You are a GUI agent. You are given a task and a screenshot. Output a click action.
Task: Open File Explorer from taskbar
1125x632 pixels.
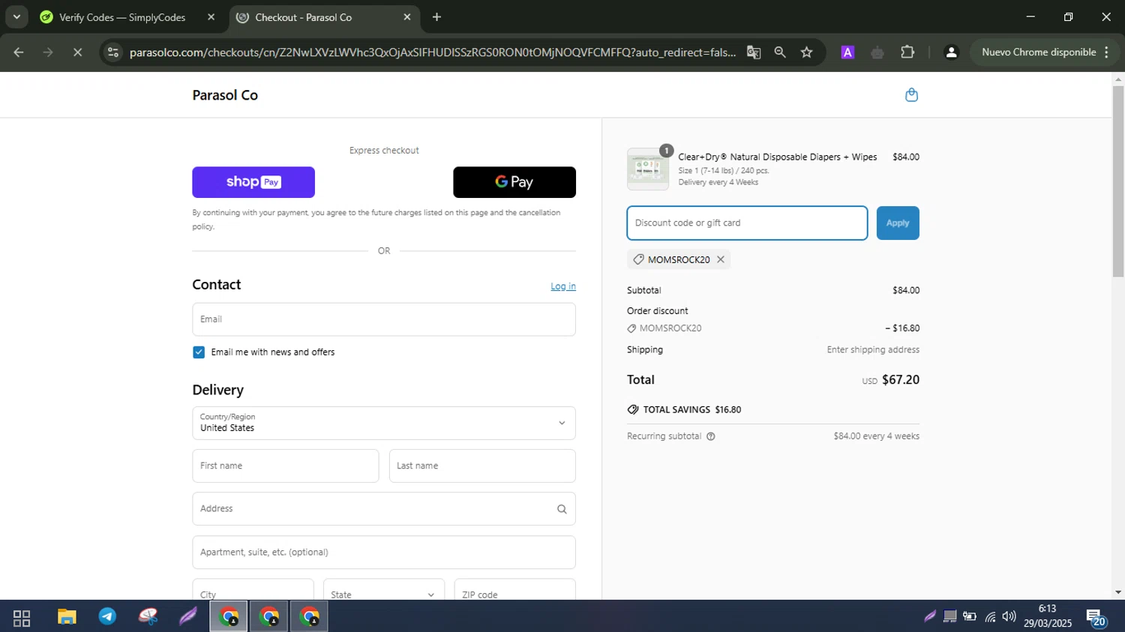pos(67,617)
